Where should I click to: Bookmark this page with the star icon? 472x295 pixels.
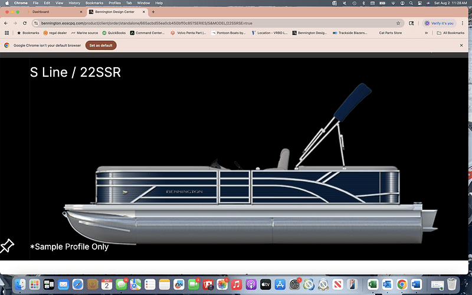click(398, 23)
